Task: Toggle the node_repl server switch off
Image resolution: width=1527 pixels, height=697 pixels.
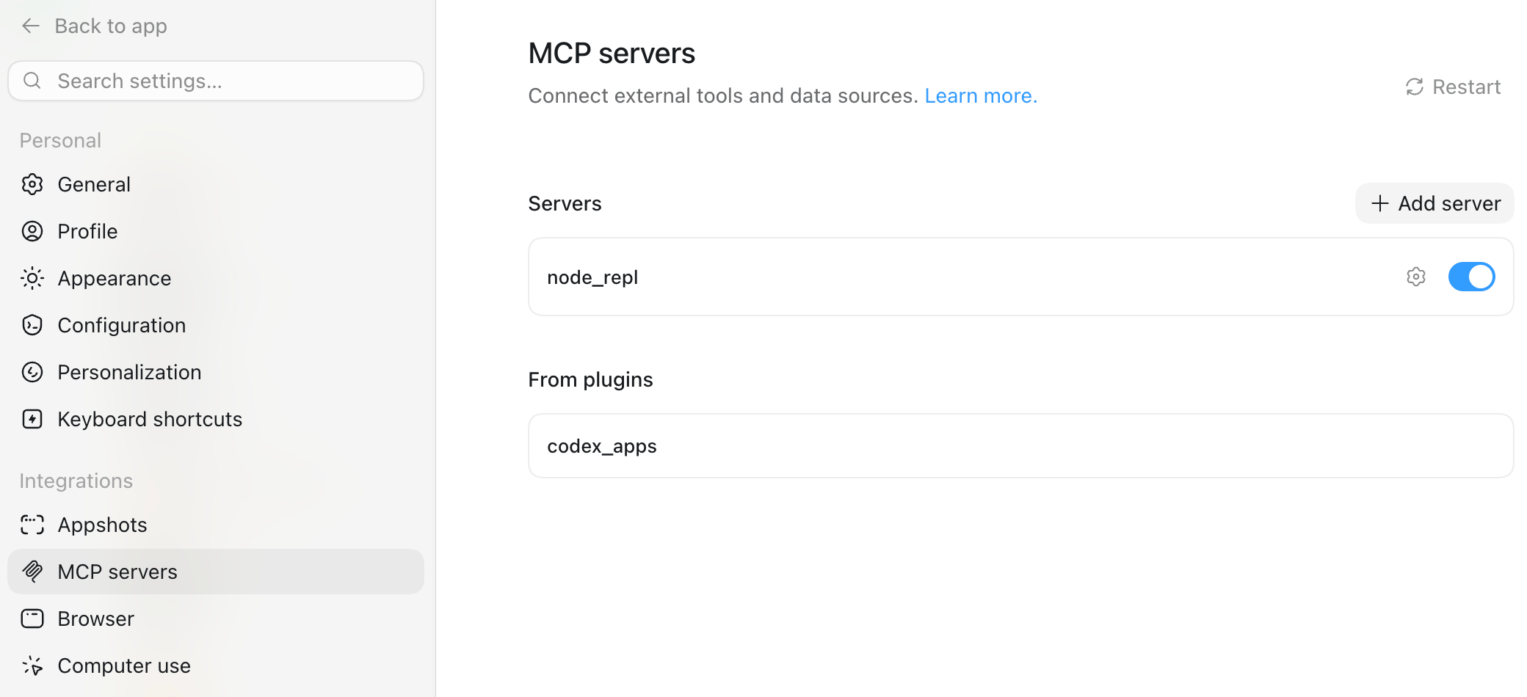Action: [x=1471, y=277]
